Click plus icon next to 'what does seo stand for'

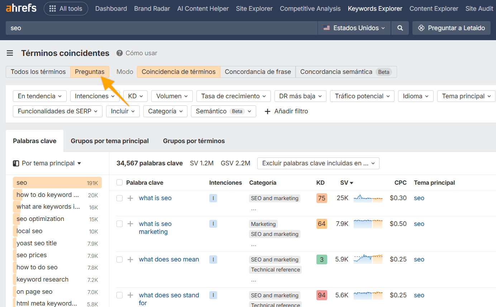pos(130,295)
